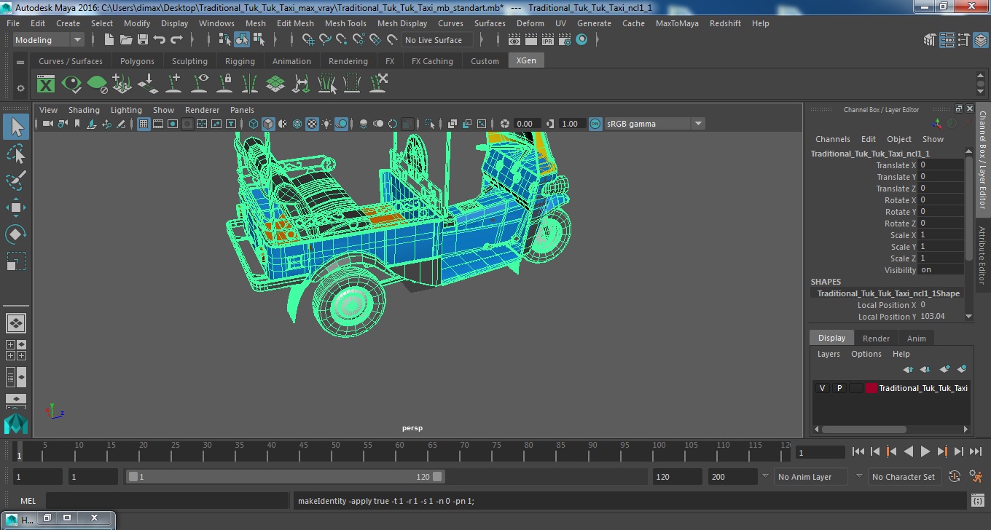This screenshot has height=530, width=991.
Task: Open the viewport Shading menu
Action: coord(84,110)
